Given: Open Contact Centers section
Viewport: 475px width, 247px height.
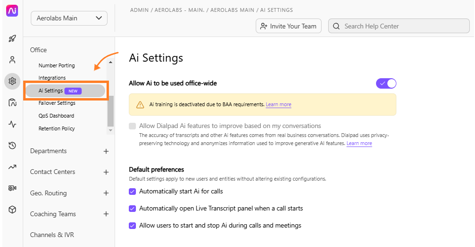Looking at the screenshot, I should tap(53, 172).
